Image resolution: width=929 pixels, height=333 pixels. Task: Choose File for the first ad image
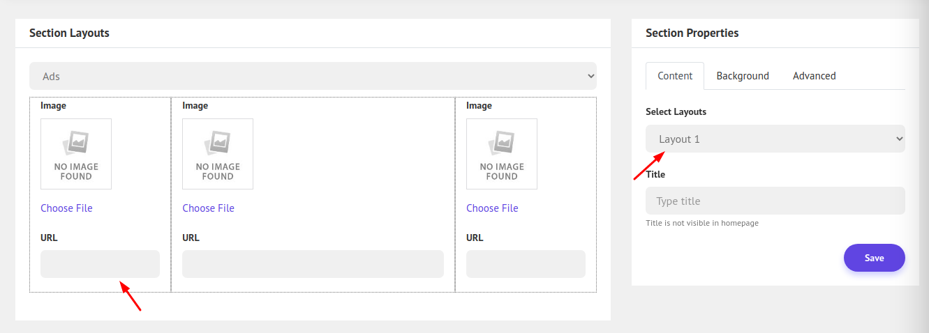coord(66,208)
